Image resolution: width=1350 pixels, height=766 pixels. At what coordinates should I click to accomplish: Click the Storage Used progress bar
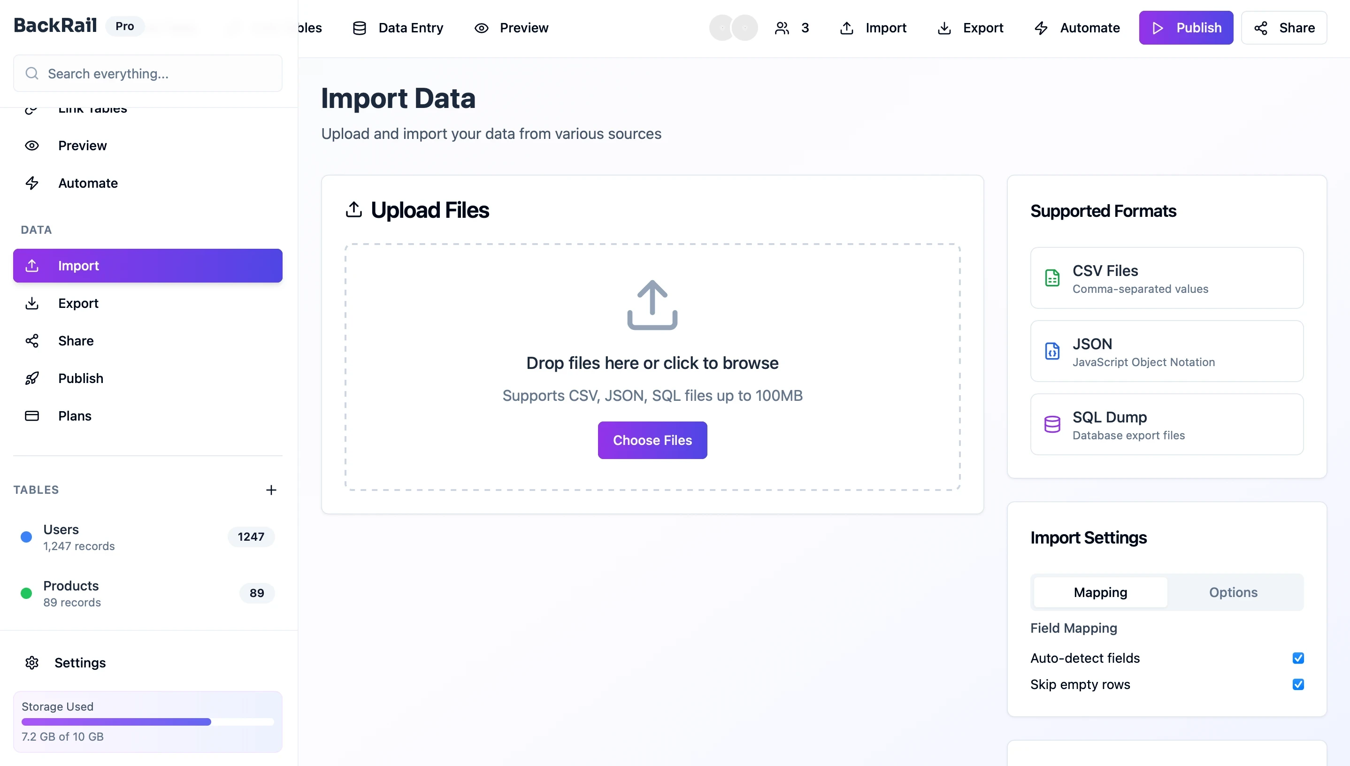148,722
